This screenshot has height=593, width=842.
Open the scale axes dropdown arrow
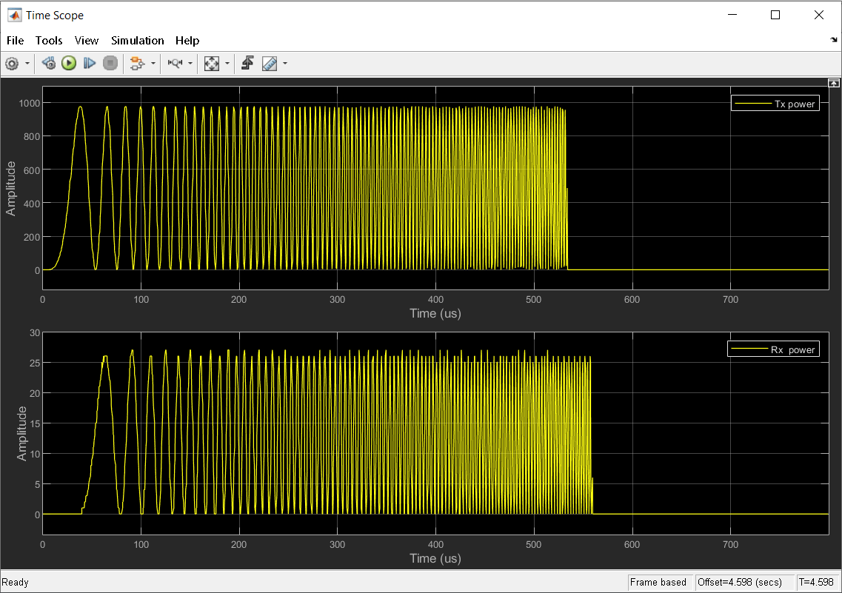(227, 64)
